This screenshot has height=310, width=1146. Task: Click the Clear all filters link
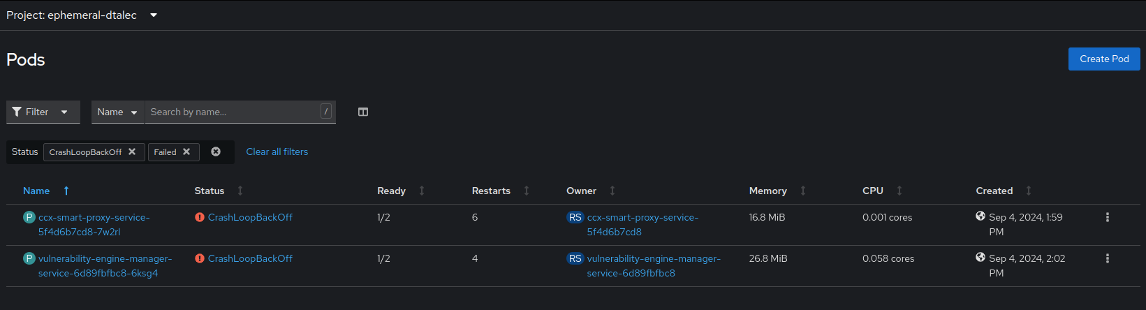pos(277,152)
